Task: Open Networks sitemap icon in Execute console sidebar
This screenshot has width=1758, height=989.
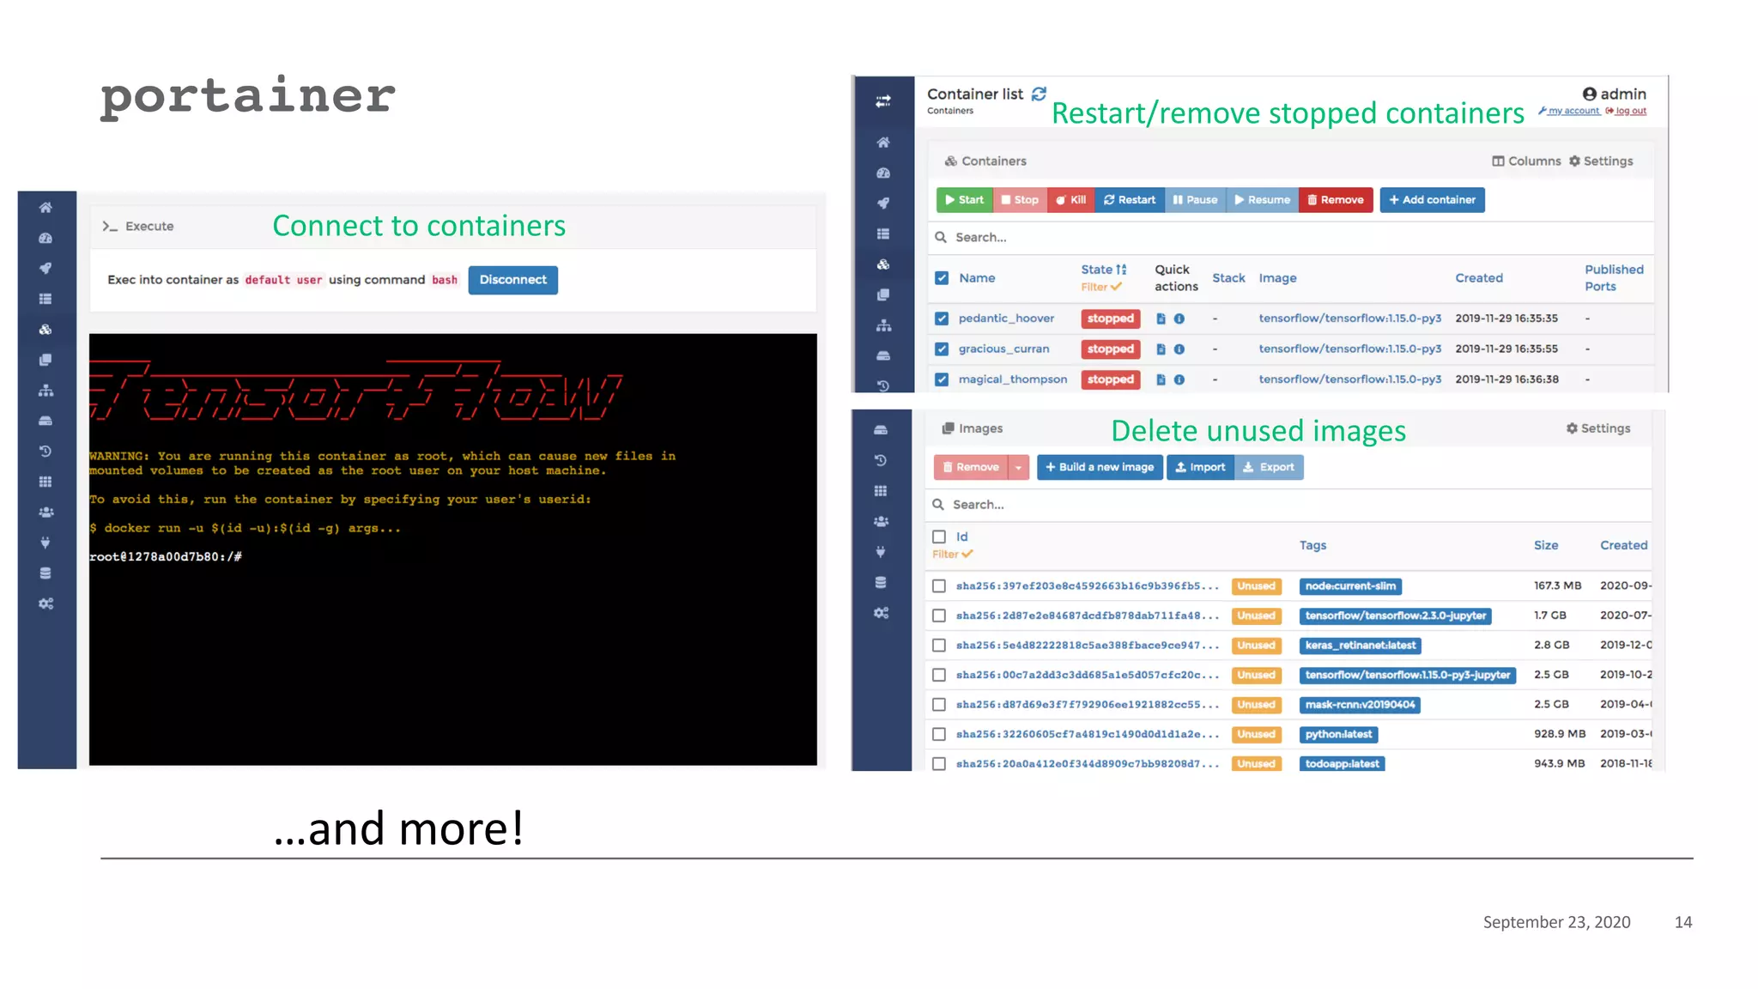Action: coord(45,390)
